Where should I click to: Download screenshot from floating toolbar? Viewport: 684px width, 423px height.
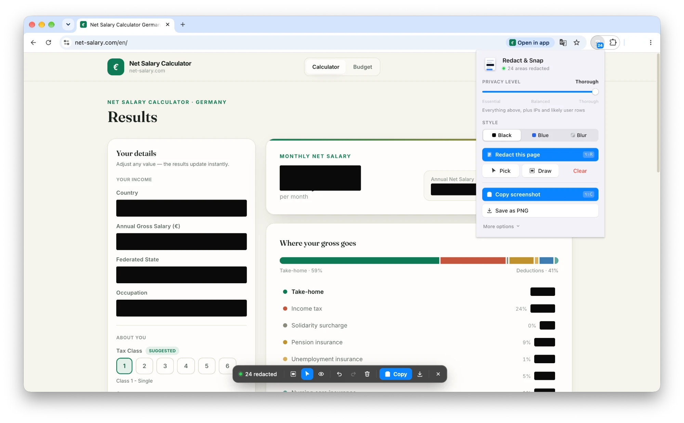point(420,374)
